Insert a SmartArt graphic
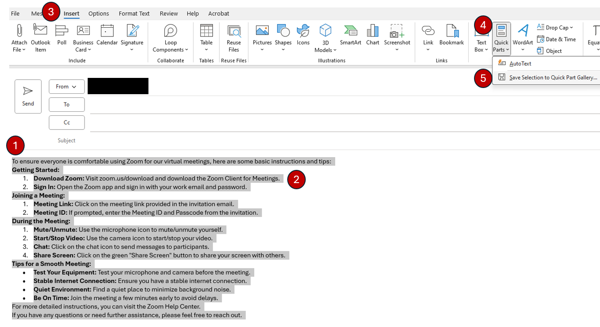The height and width of the screenshot is (327, 600). [x=351, y=35]
